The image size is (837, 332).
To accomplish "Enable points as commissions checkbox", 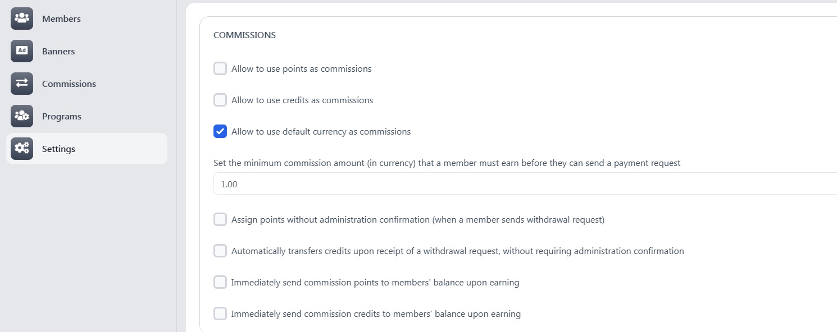I will point(220,69).
